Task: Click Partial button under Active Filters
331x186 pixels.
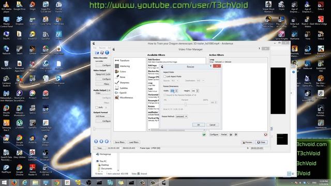Action: click(x=224, y=134)
